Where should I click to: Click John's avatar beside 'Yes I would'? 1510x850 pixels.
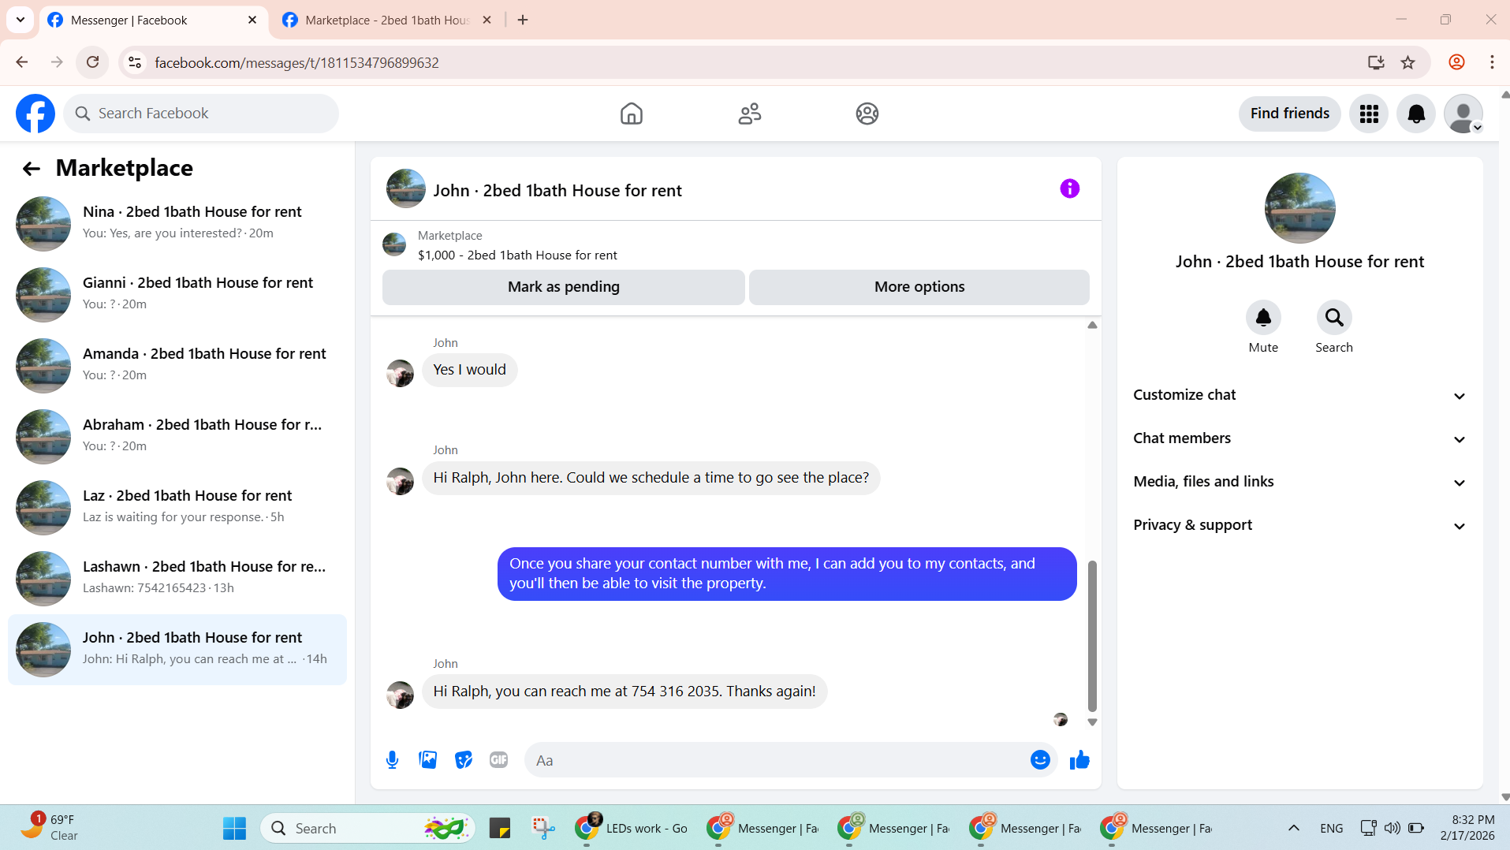[400, 373]
